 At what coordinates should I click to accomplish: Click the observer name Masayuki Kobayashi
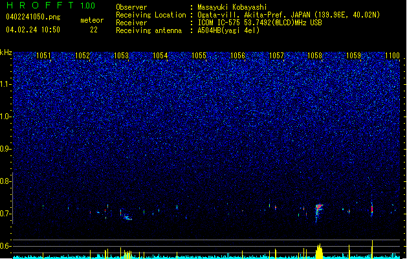point(232,7)
